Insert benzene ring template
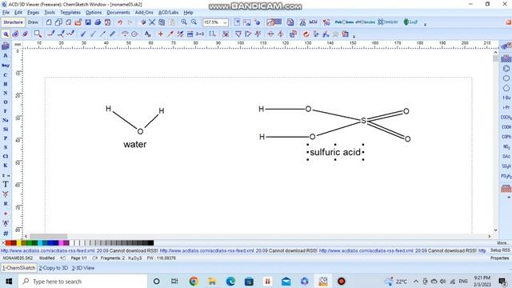The height and width of the screenshot is (288, 512). (x=506, y=69)
